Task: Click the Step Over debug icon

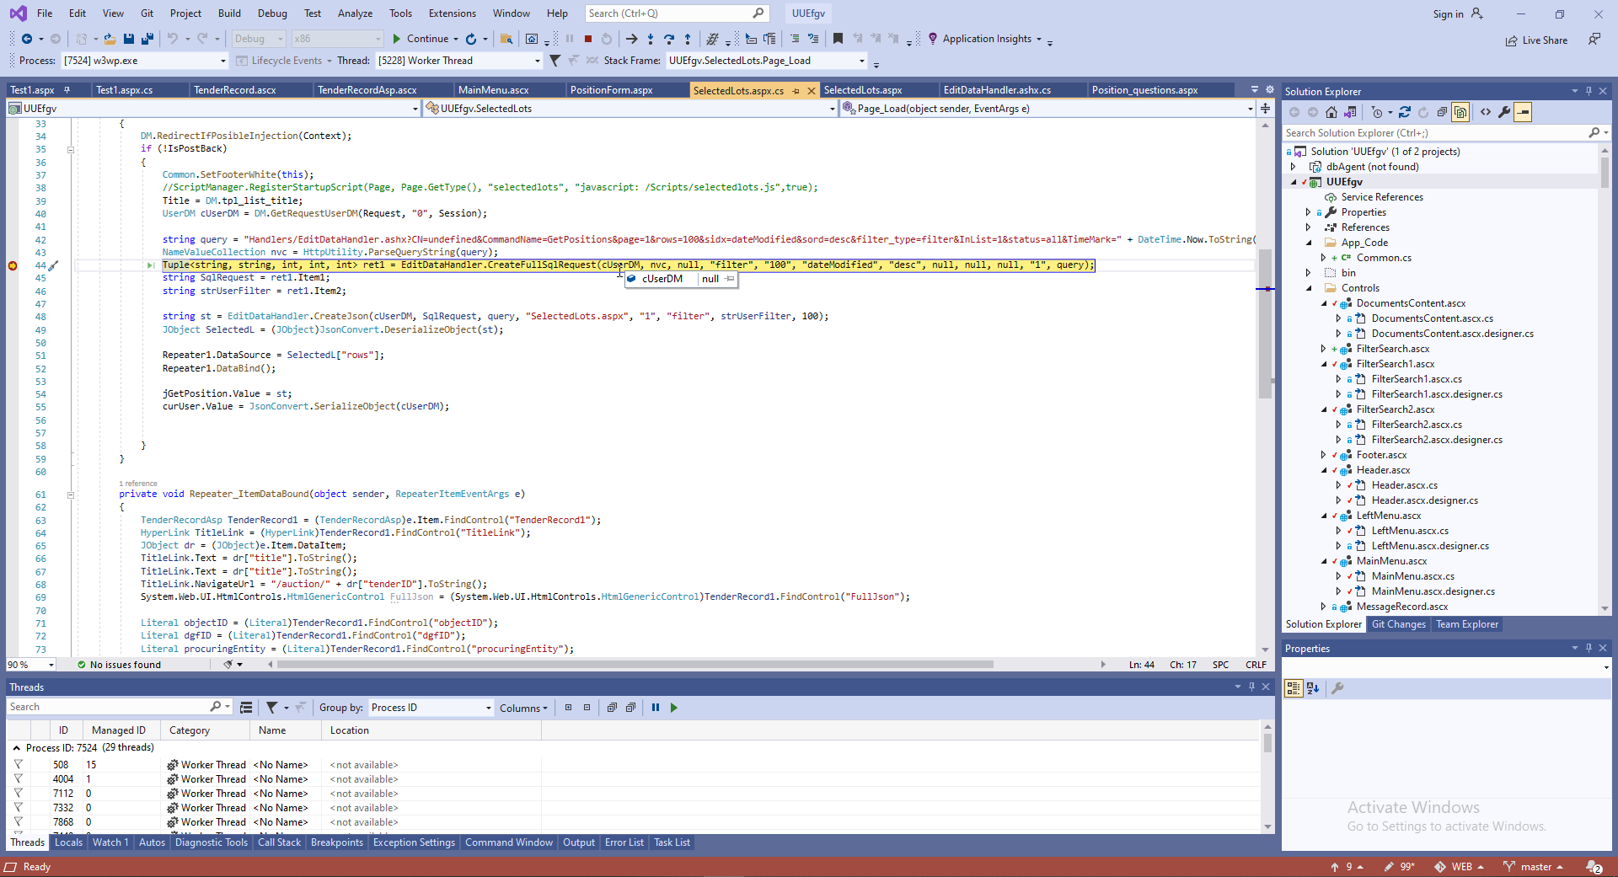Action: (669, 39)
